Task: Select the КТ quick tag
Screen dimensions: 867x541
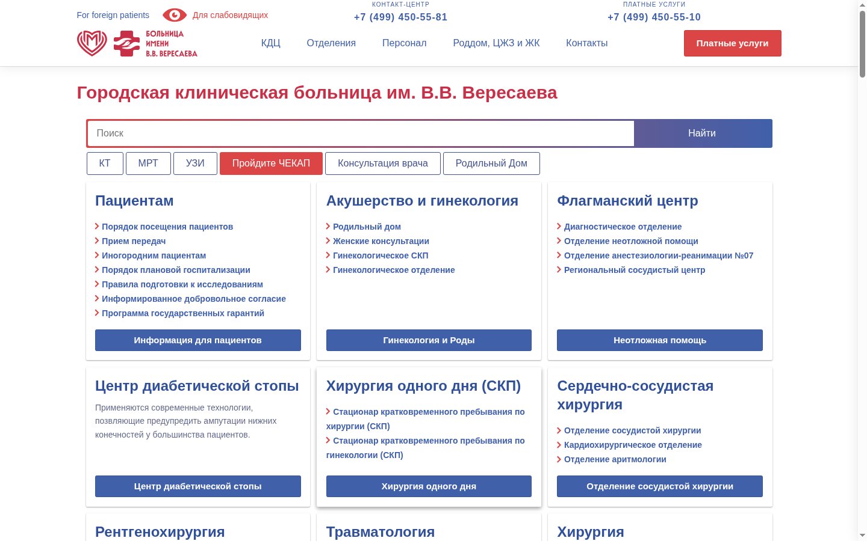Action: [x=105, y=164]
